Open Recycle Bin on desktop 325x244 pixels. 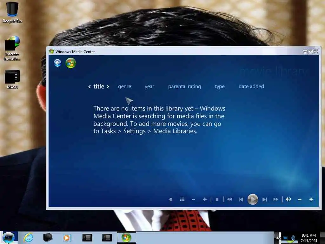coord(12,12)
